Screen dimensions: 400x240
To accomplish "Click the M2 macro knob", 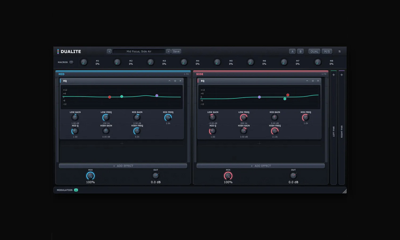I will [x=117, y=62].
